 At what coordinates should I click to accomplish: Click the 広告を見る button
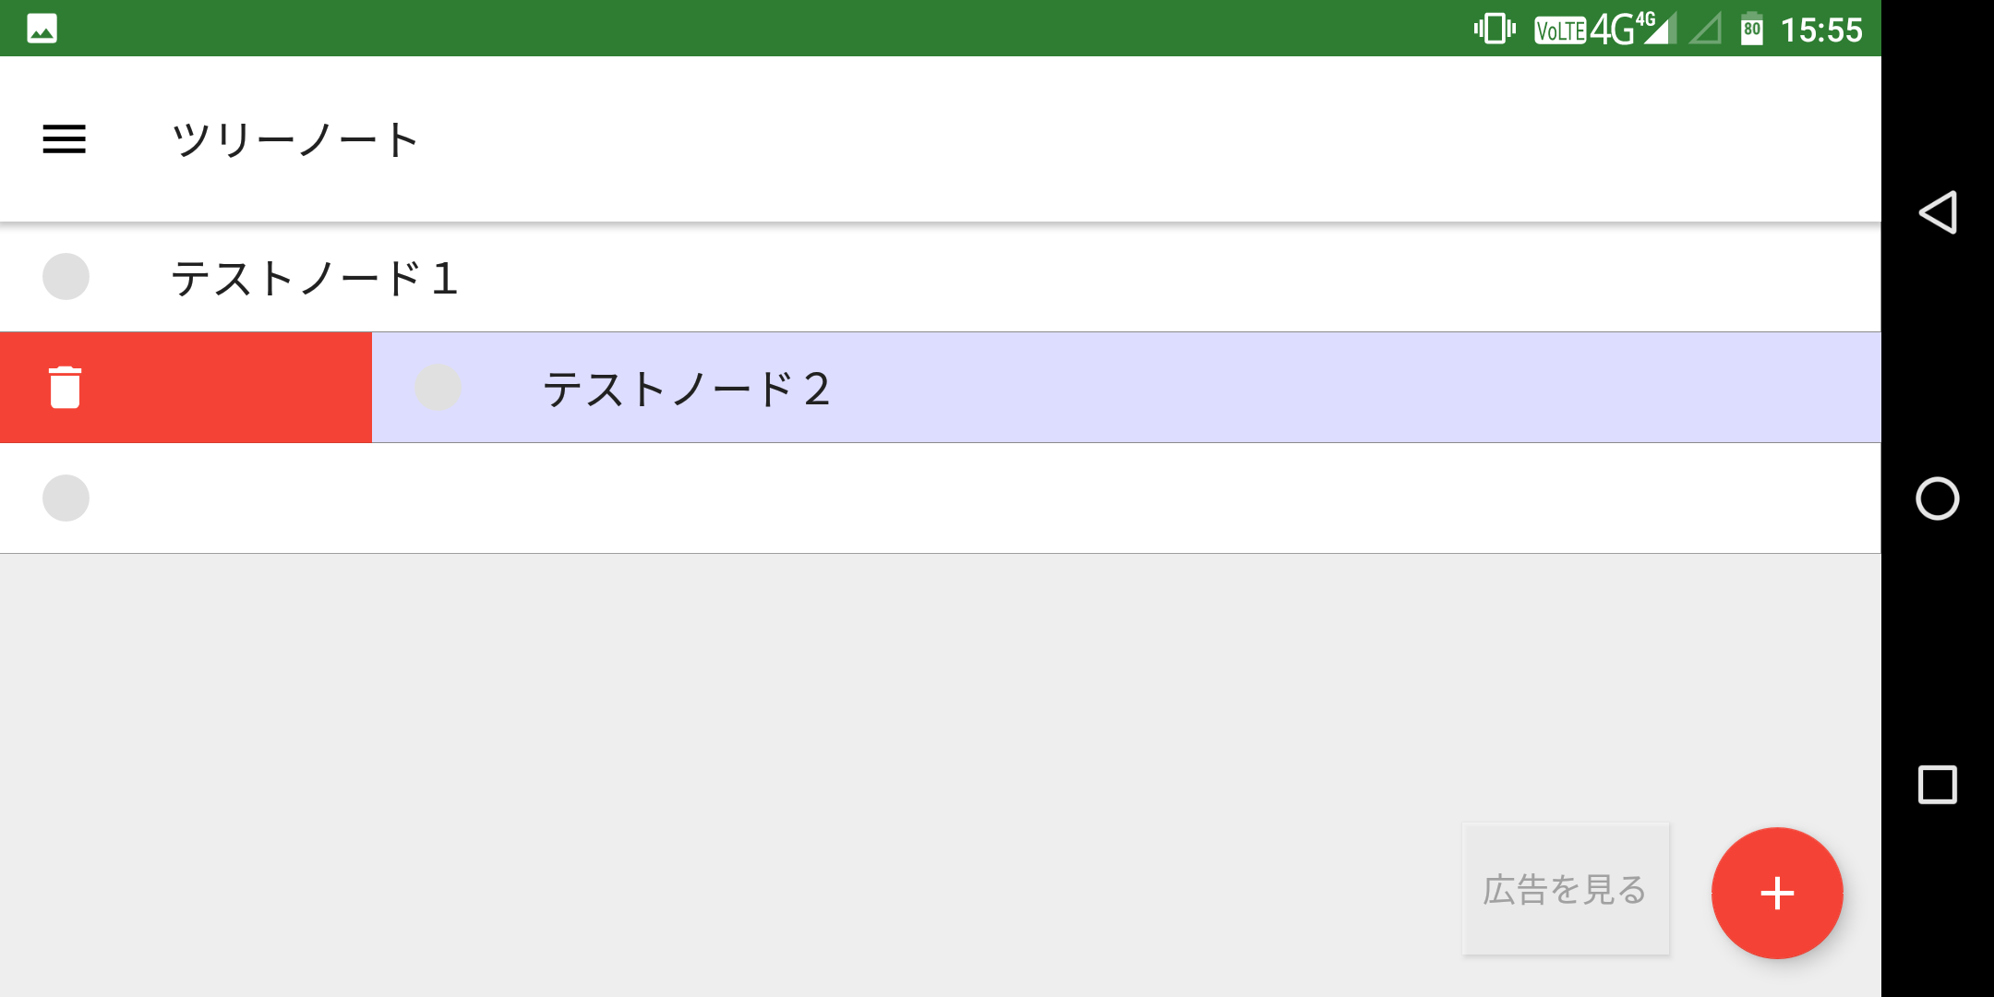[x=1566, y=889]
